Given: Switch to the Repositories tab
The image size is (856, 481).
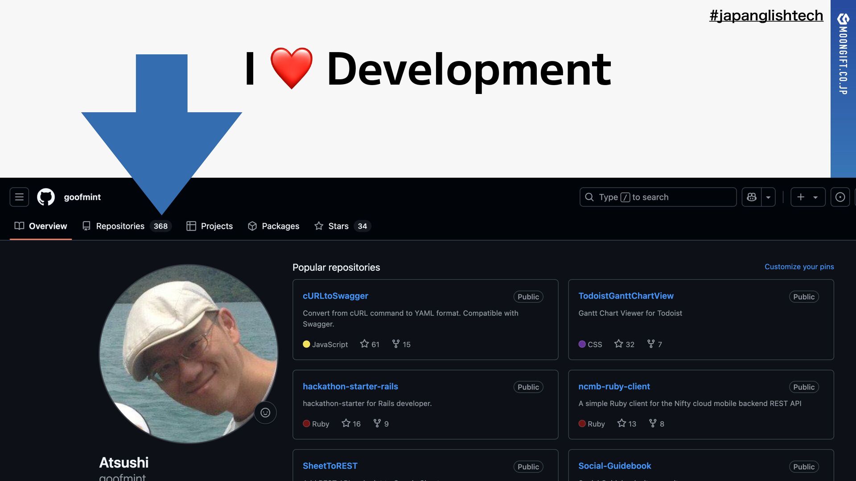Looking at the screenshot, I should (x=120, y=226).
